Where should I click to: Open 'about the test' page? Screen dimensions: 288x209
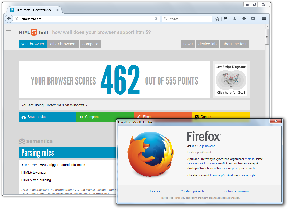[234, 44]
